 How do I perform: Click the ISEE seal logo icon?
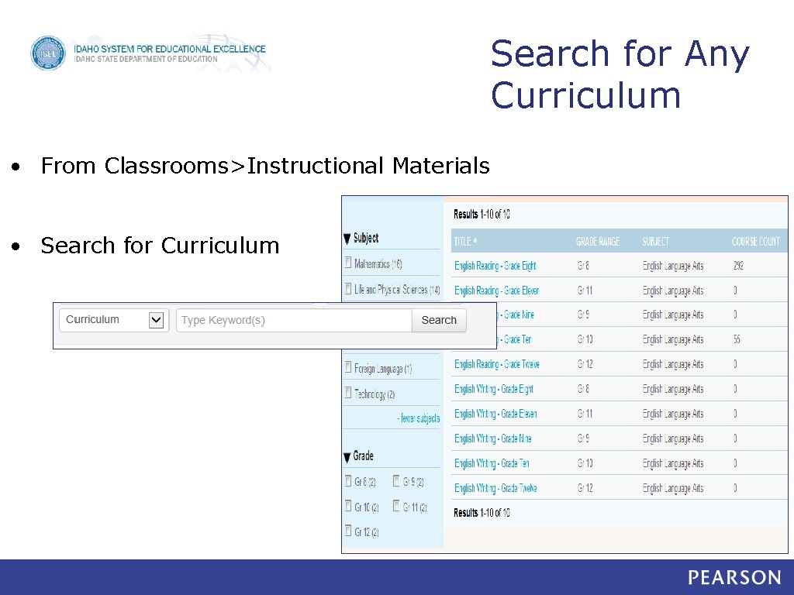click(48, 53)
